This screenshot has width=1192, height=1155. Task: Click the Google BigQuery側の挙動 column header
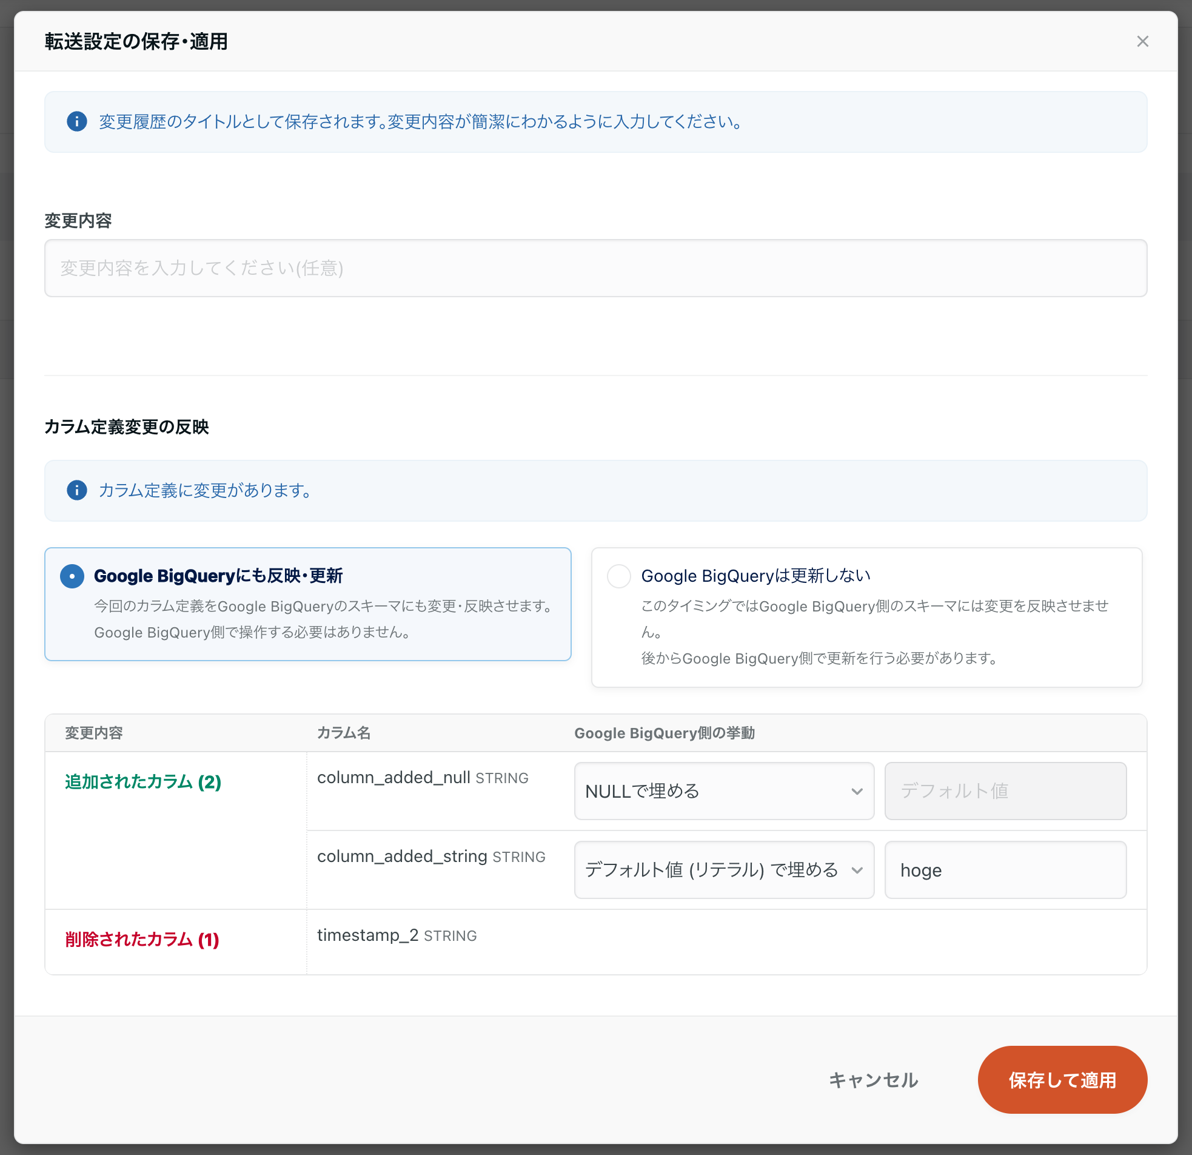[x=664, y=733]
